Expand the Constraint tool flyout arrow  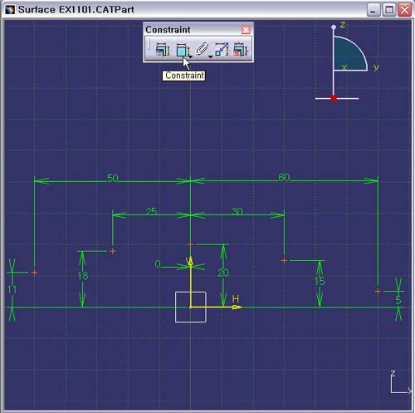click(191, 57)
